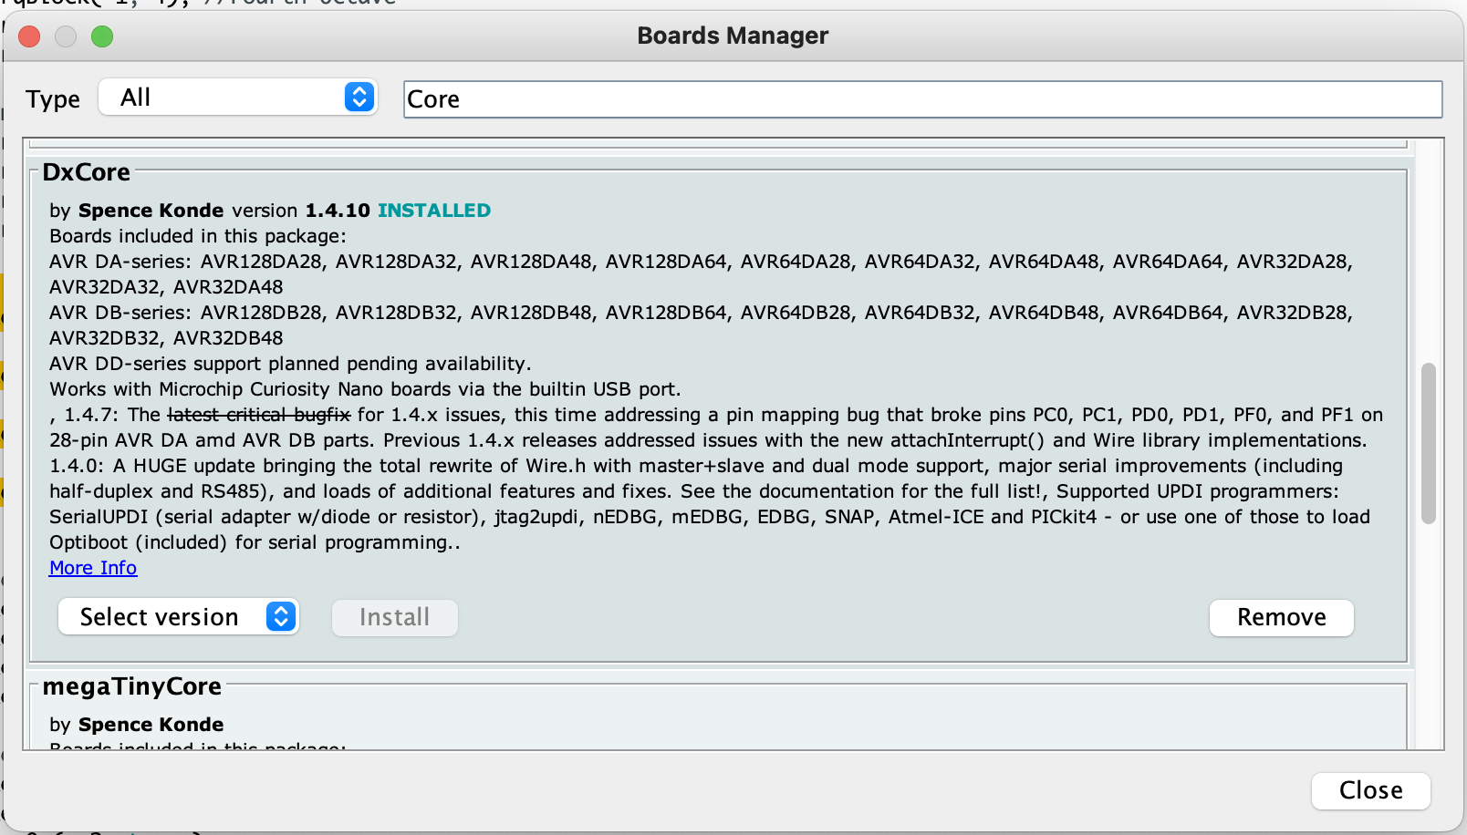The width and height of the screenshot is (1467, 835).
Task: Expand the Select version dropdown
Action: point(178,617)
